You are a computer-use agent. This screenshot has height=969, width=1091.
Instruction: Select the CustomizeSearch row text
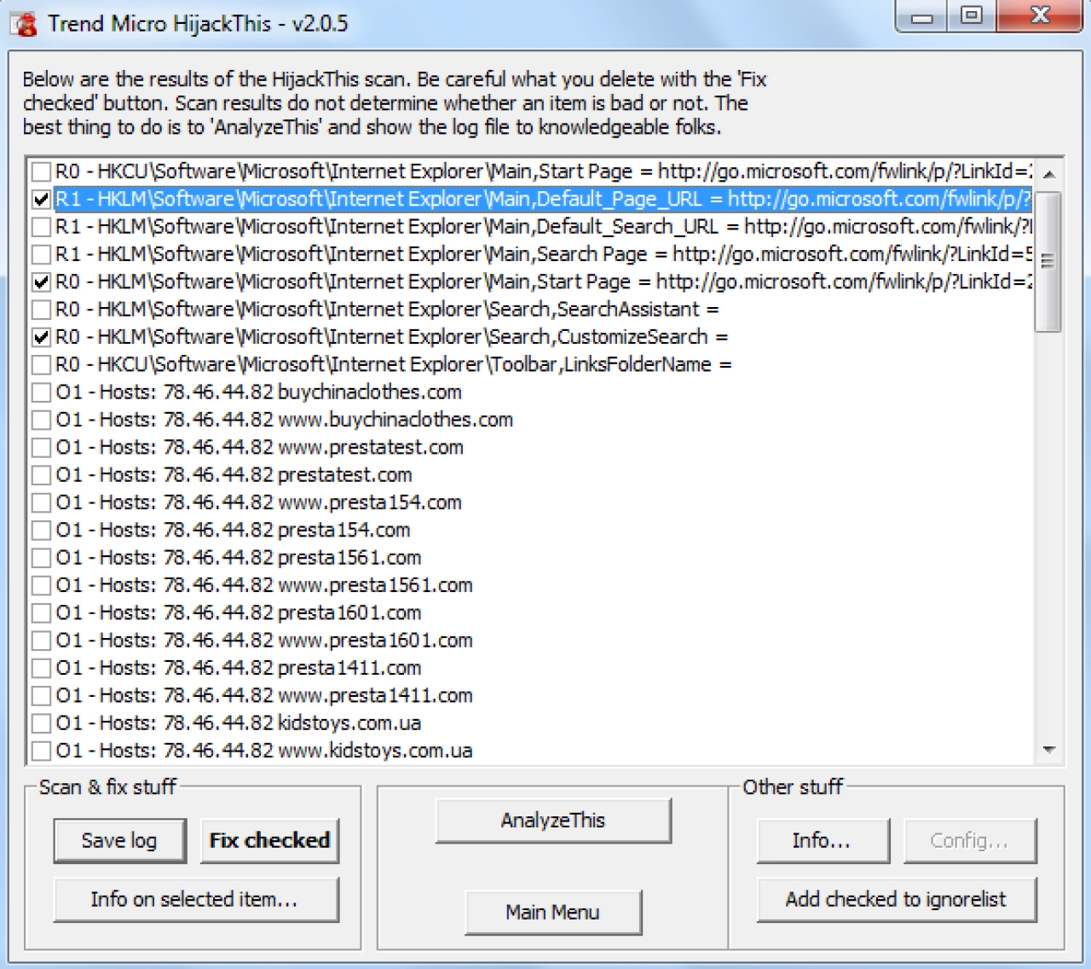(392, 337)
